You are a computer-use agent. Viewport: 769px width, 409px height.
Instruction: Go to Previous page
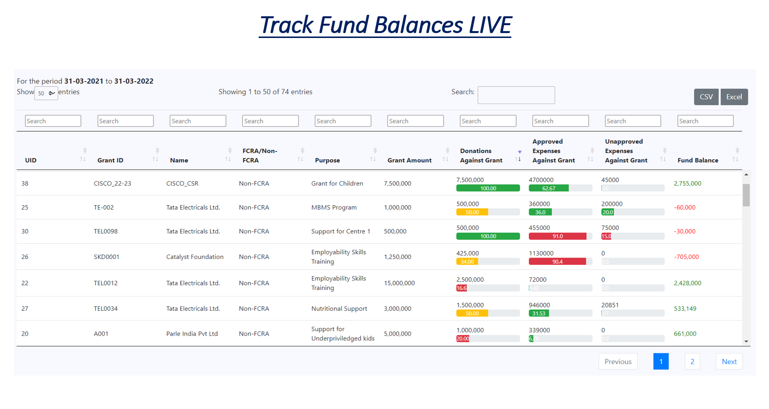[618, 362]
